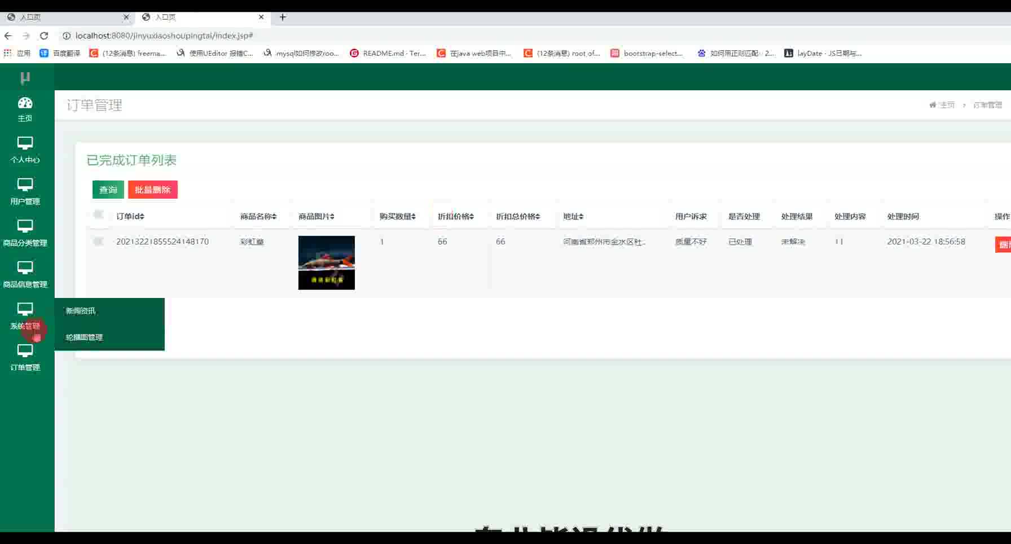This screenshot has width=1011, height=544.
Task: Switch to the second 入口页 browser tab
Action: [203, 17]
